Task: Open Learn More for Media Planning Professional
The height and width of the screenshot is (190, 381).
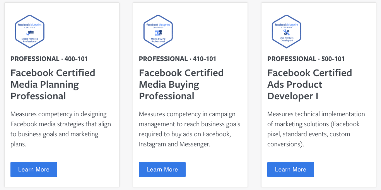Action: [x=34, y=170]
